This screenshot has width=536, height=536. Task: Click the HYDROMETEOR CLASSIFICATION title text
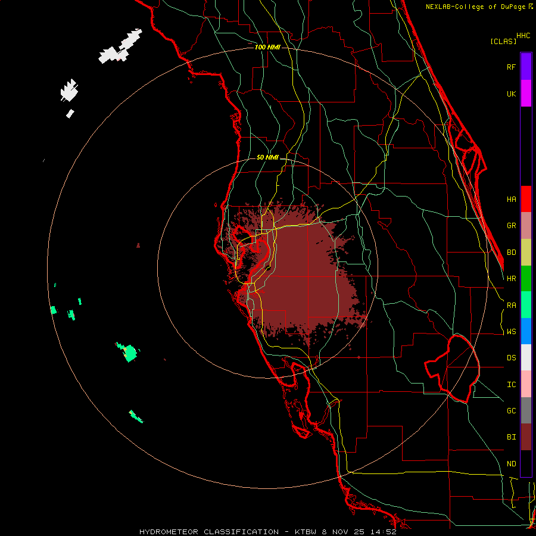(x=209, y=532)
